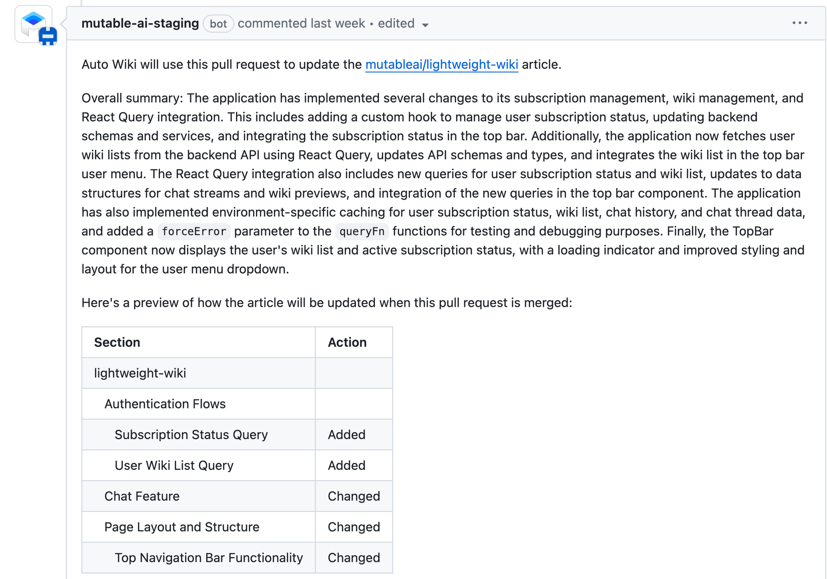Expand the edited history dropdown arrow
Screen dimensions: 827x579
click(x=425, y=25)
